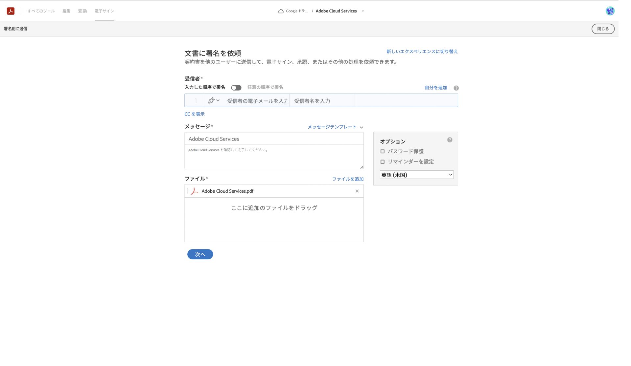Open the すべてのツール menu
Image resolution: width=631 pixels, height=366 pixels.
coord(41,11)
